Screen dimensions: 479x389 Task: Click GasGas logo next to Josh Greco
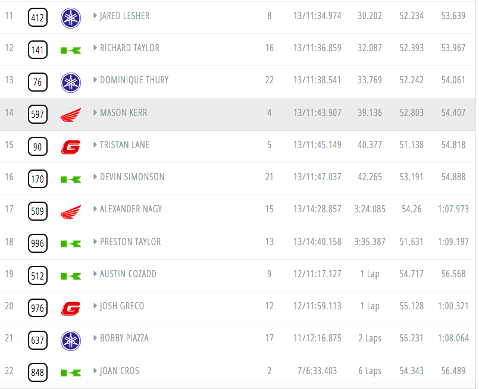click(71, 308)
